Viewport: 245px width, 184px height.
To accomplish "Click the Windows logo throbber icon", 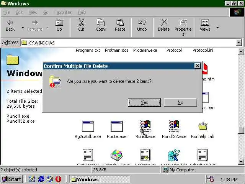I will pyautogui.click(x=237, y=12).
